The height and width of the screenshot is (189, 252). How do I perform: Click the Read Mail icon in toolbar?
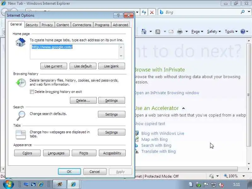pyautogui.click(x=171, y=31)
